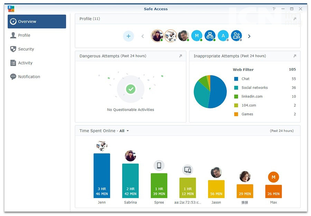
Task: Open the 'A' profile avatar
Action: [223, 36]
